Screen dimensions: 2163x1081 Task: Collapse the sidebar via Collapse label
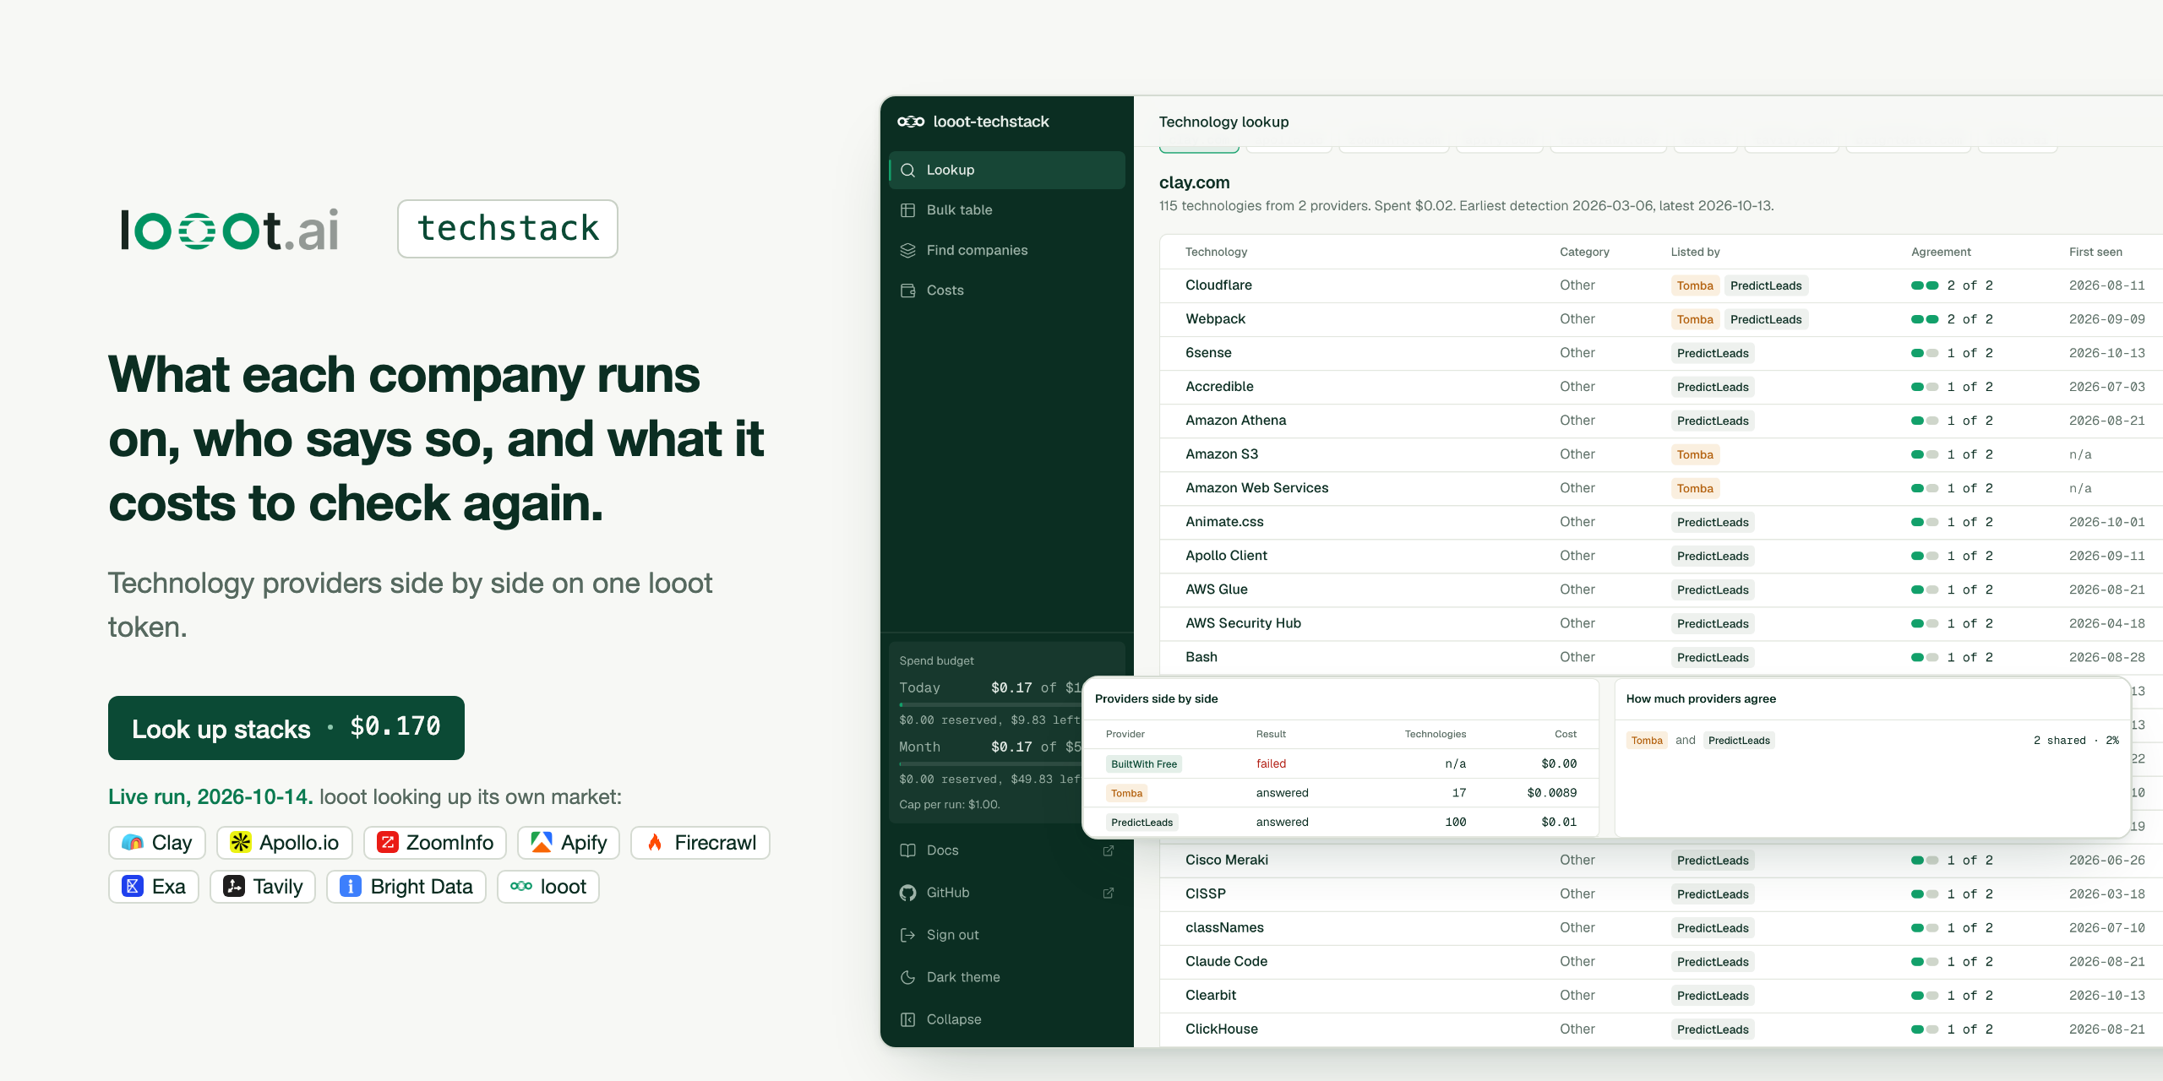coord(954,1019)
